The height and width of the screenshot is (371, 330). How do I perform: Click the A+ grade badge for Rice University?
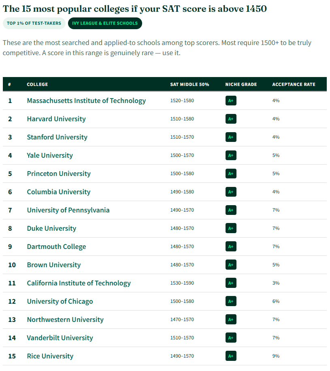(231, 356)
